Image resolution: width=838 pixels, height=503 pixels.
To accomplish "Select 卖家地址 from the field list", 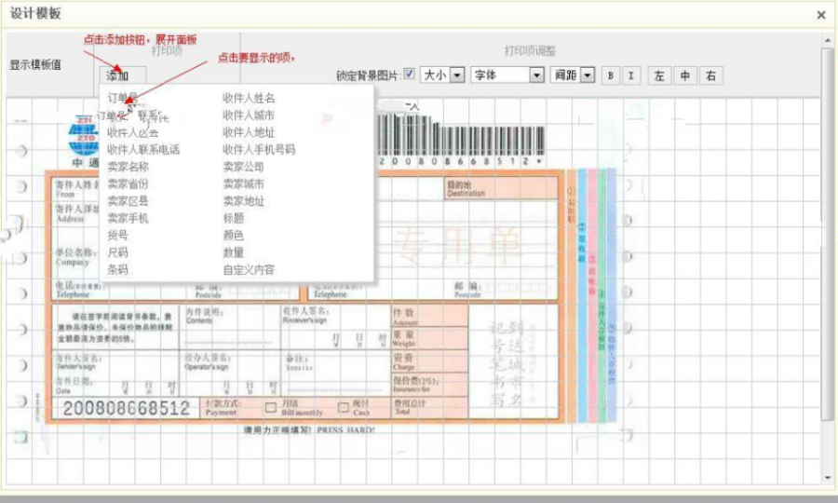I will (x=244, y=201).
